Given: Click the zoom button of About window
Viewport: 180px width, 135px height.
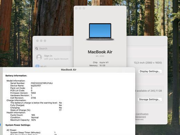Looking at the screenshot, I should 84,8.
